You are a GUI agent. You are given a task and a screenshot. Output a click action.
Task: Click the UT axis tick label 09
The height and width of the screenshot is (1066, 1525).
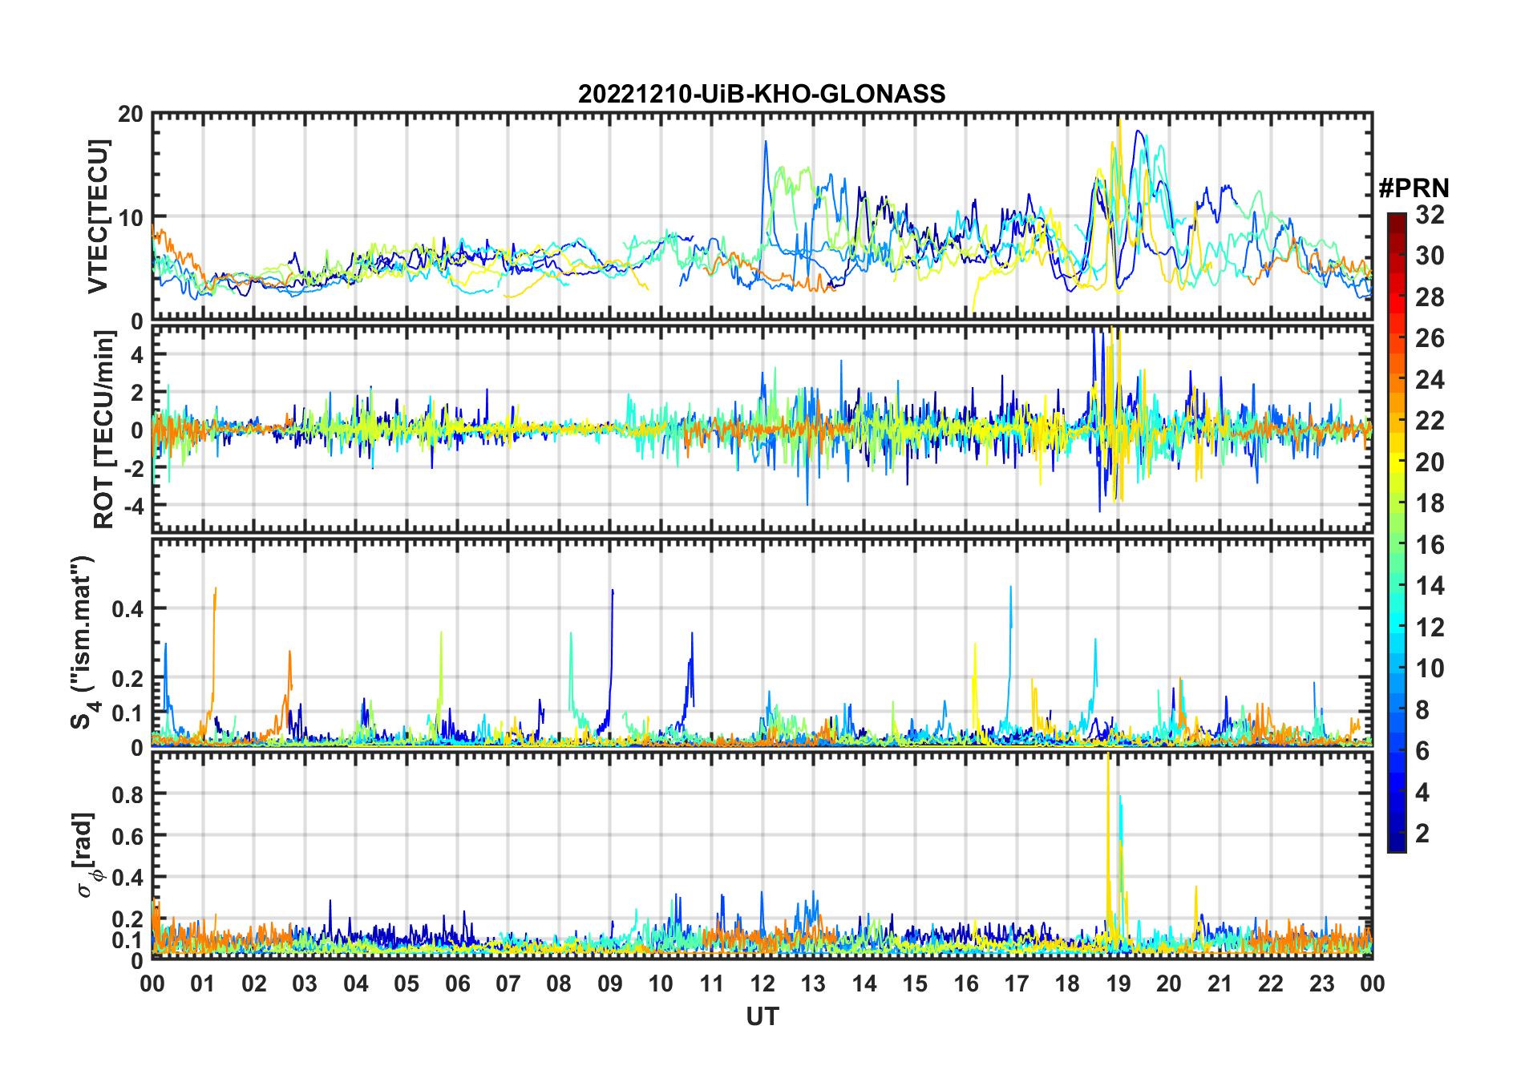(609, 983)
